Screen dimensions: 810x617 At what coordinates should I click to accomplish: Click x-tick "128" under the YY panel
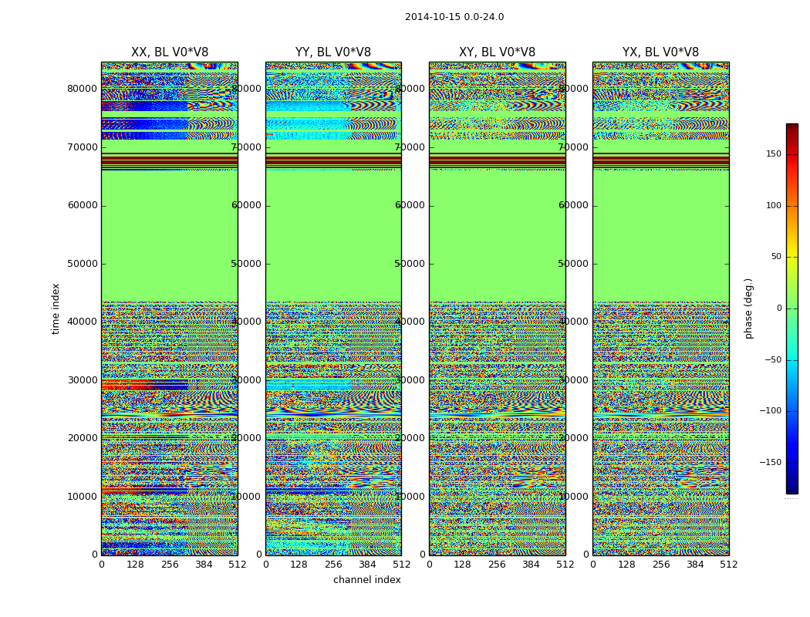299,565
